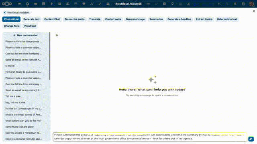Viewport: 257px width, 144px height.
Task: Open the Mail envelope icon in top bar
Action: [x=60, y=4]
